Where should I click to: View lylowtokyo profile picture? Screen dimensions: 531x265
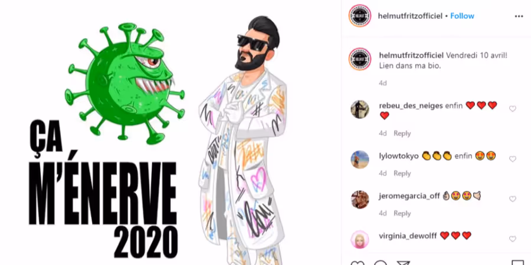point(360,160)
